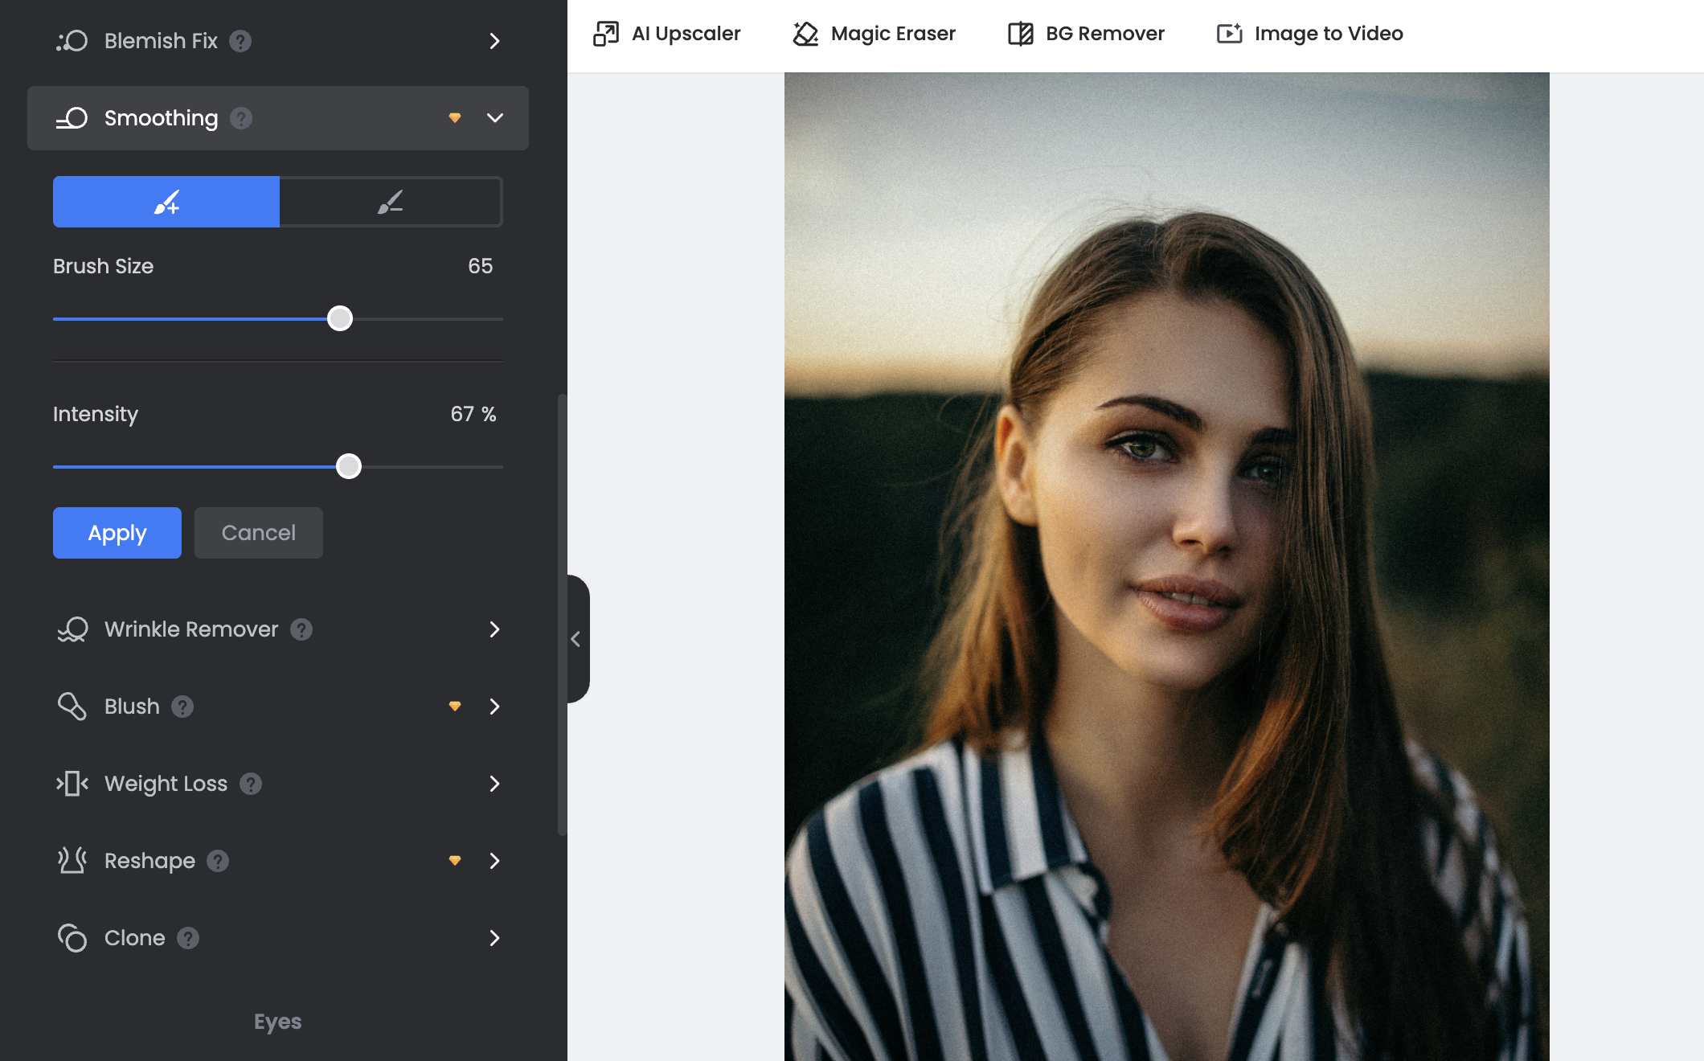The height and width of the screenshot is (1061, 1704).
Task: Expand the Blemish Fix panel
Action: tap(495, 41)
